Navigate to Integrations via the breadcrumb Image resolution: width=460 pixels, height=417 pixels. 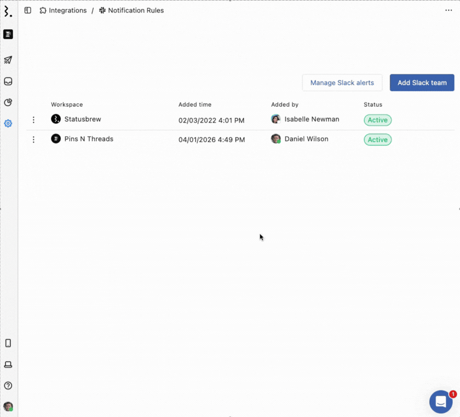(67, 10)
